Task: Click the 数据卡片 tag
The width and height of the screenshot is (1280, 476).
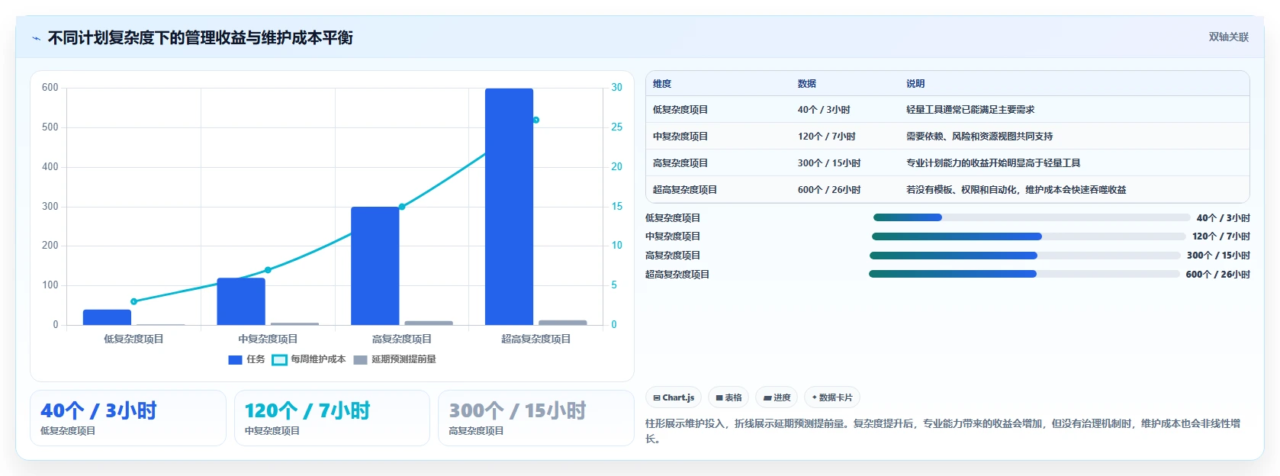Action: [x=832, y=397]
